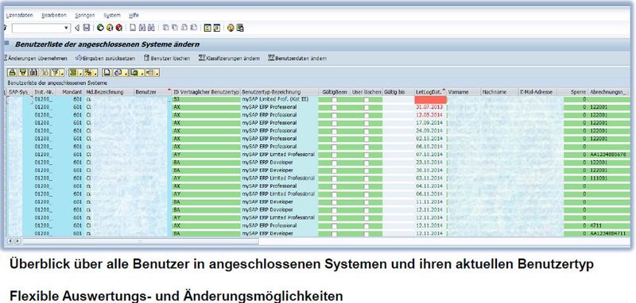The image size is (636, 303).
Task: Open the Set Filter dropdown button
Action: pos(57,72)
